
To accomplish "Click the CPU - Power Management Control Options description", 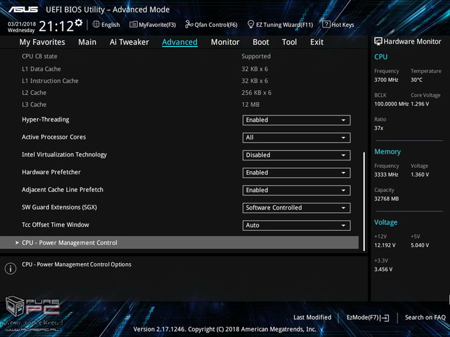I will (77, 264).
